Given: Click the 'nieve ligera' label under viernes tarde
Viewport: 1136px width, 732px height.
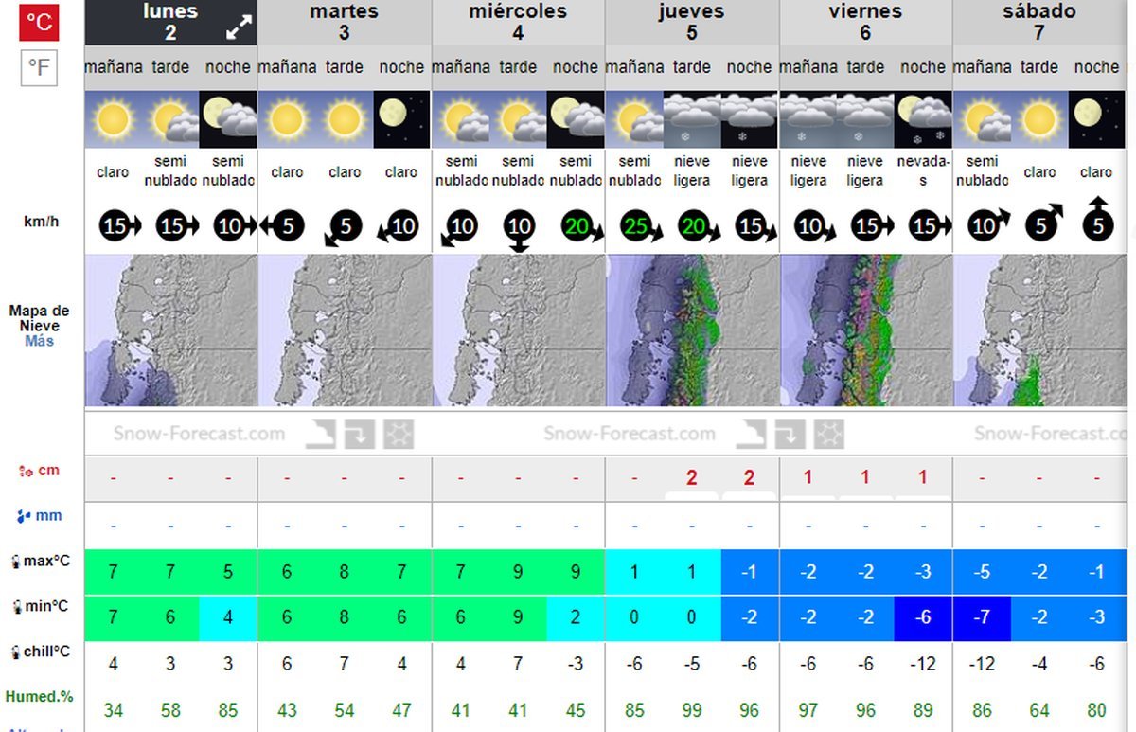Looking at the screenshot, I should tap(865, 171).
